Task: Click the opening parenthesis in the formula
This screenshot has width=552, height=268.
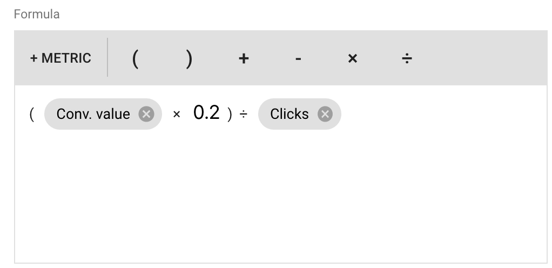Action: tap(32, 115)
